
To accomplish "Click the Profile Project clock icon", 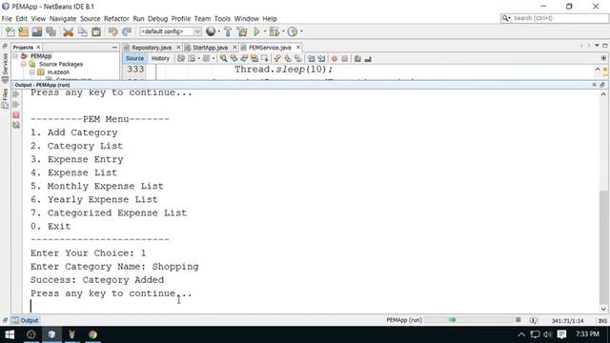I will coord(293,31).
